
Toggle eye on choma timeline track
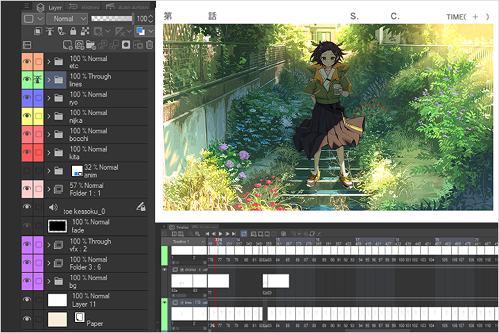coord(164,270)
